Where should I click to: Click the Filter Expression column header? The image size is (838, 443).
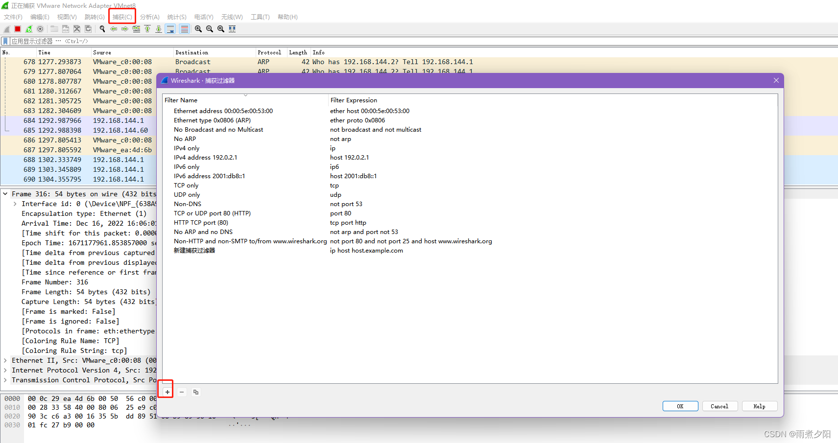click(553, 100)
